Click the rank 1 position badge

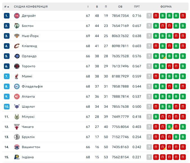[7, 16]
